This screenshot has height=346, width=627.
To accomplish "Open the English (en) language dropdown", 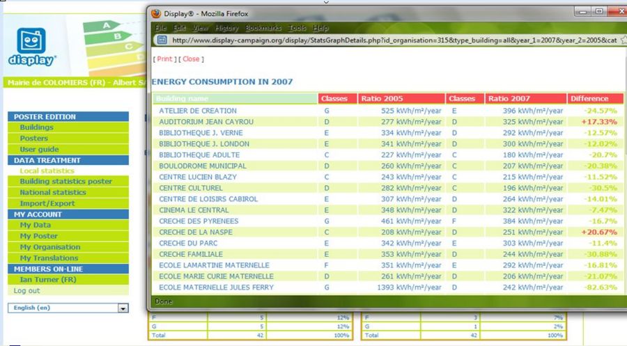I will pyautogui.click(x=123, y=308).
